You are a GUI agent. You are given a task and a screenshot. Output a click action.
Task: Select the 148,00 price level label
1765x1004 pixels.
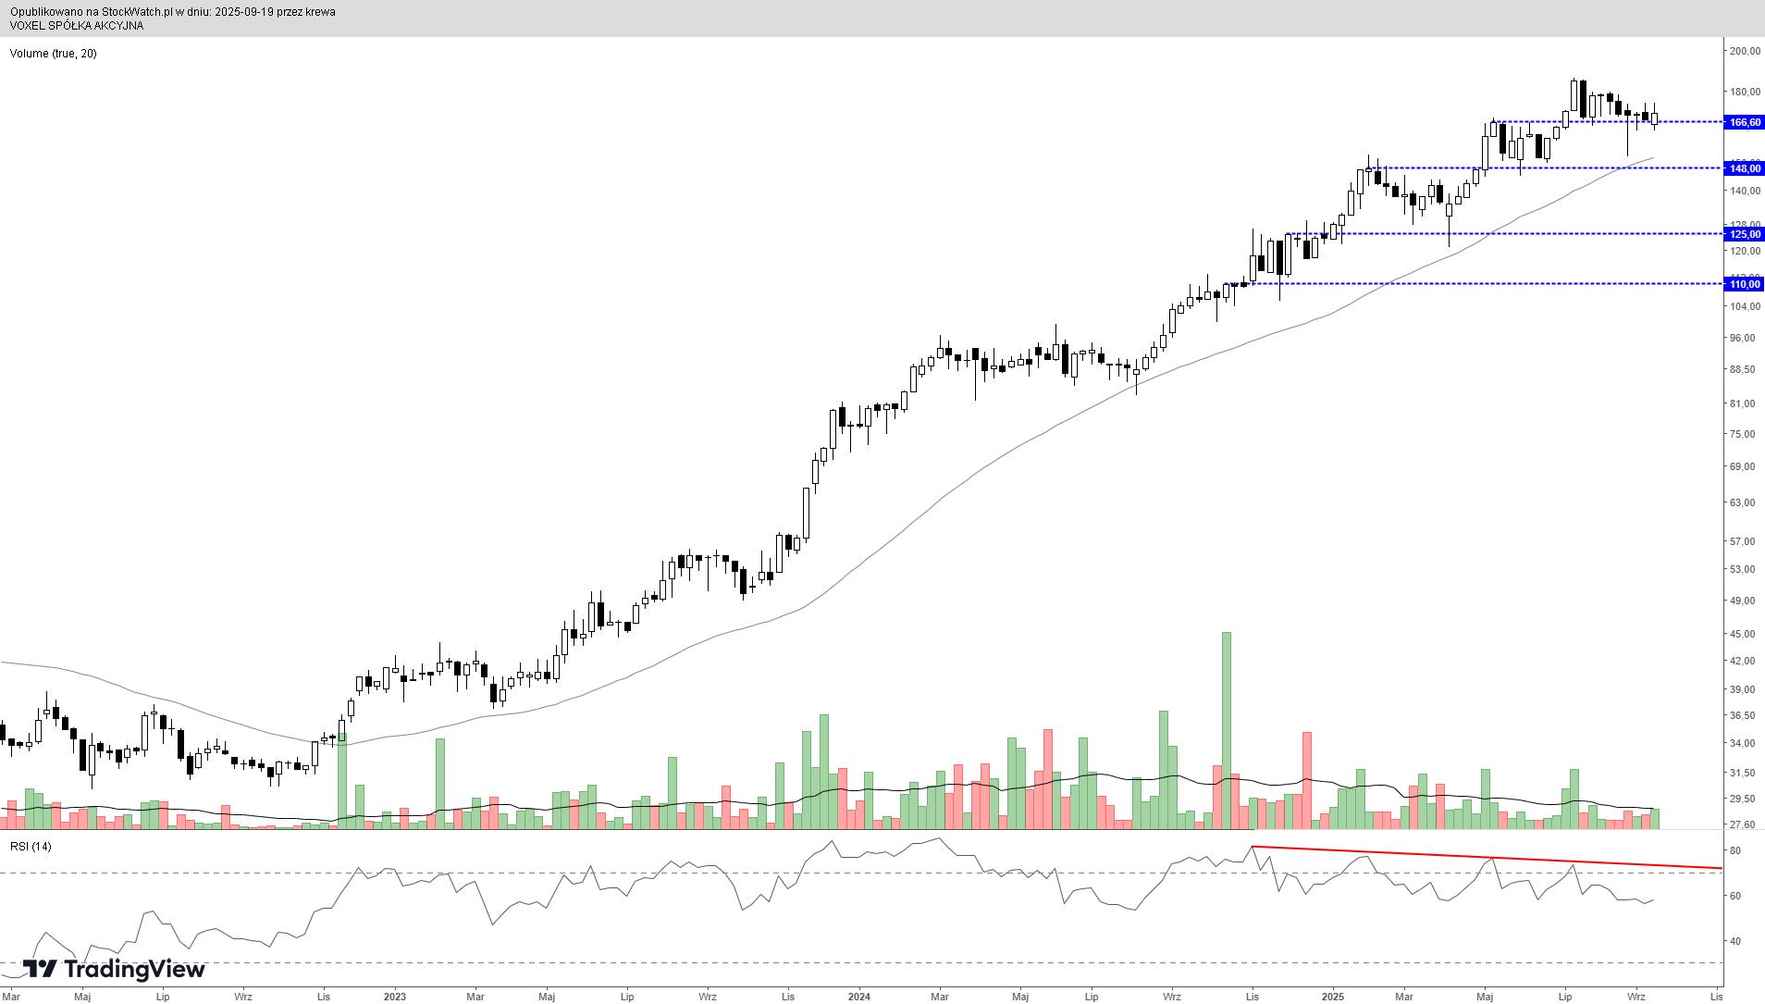click(1744, 168)
